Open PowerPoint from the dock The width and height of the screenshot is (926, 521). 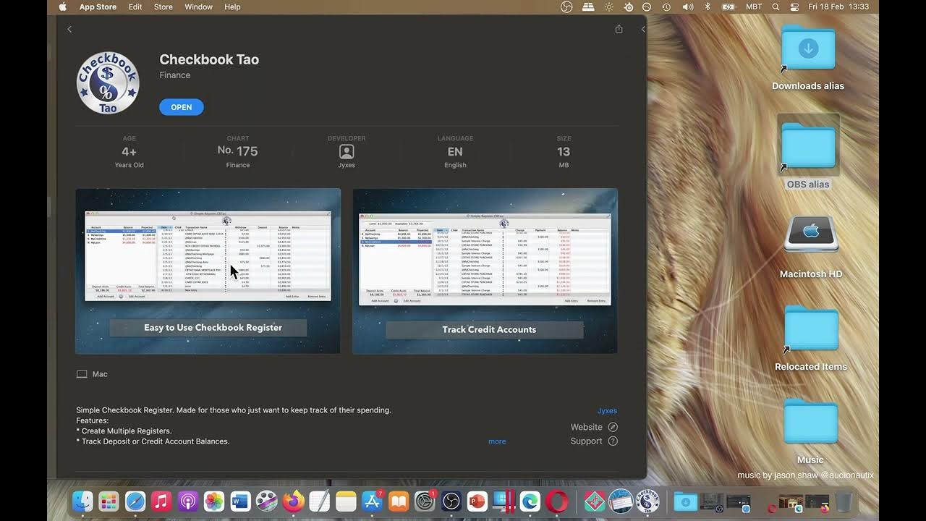pyautogui.click(x=477, y=501)
